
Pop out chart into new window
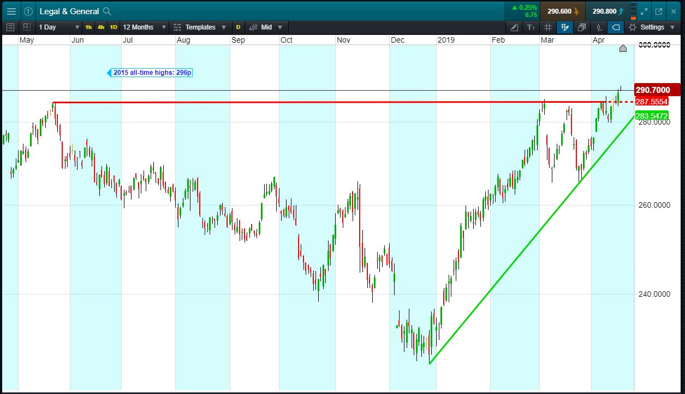(x=658, y=11)
